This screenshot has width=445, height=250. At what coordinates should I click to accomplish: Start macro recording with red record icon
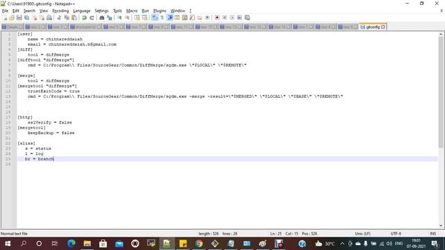[217, 17]
